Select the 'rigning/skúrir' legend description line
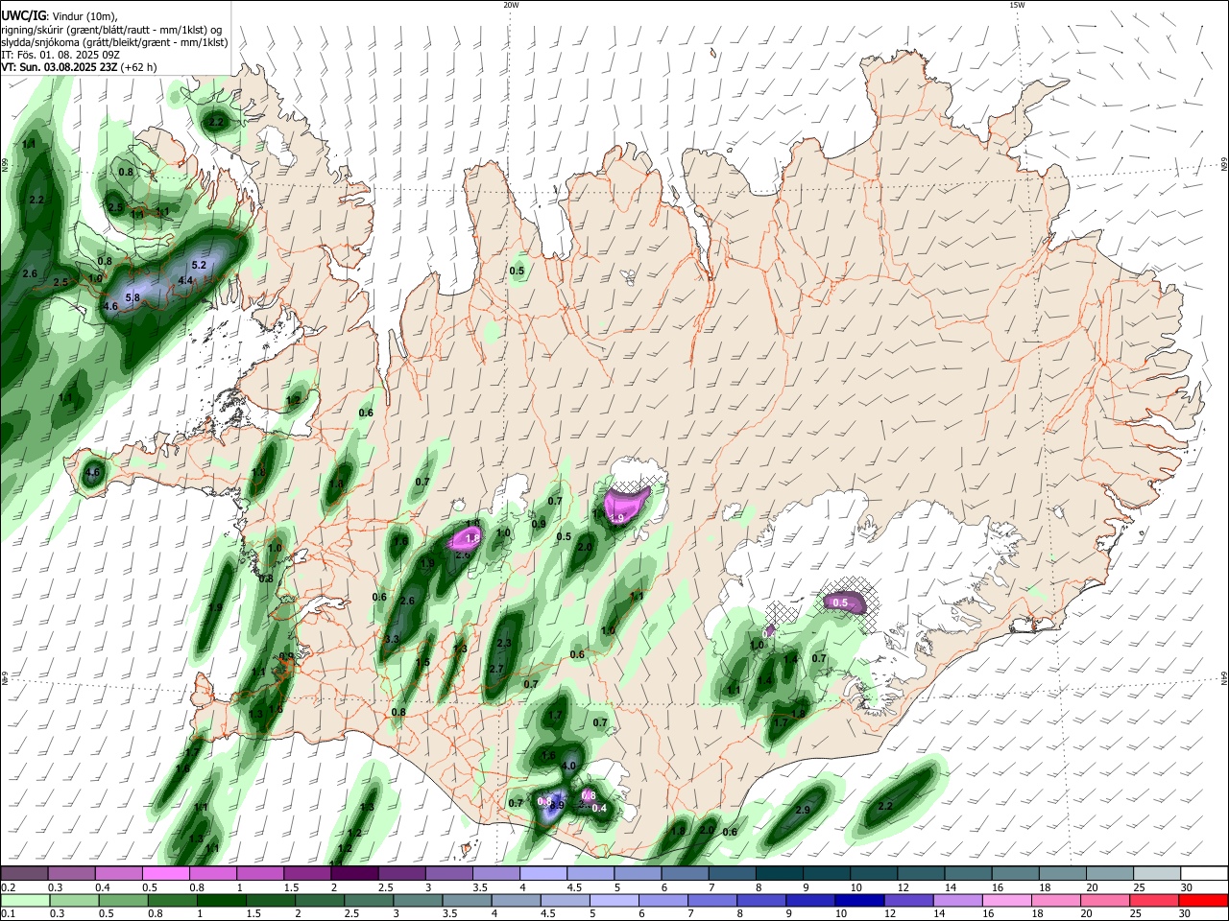Screen dimensions: 1229x921 coord(113,30)
